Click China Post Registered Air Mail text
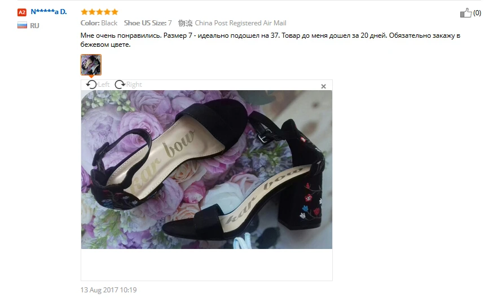The width and height of the screenshot is (493, 298). pyautogui.click(x=240, y=23)
